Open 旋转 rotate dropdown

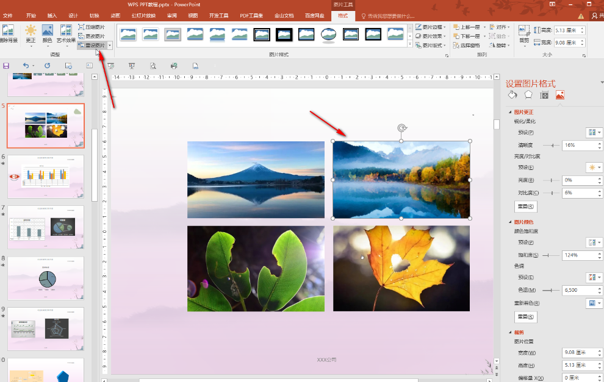click(x=500, y=46)
